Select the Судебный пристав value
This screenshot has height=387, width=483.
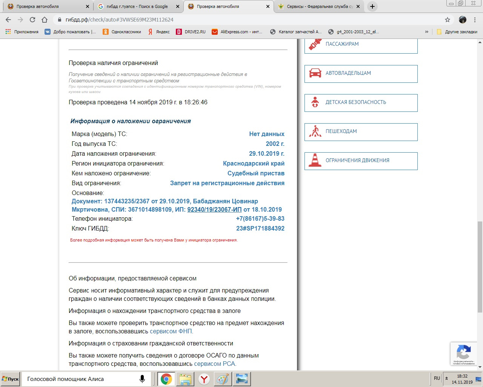[x=256, y=173]
